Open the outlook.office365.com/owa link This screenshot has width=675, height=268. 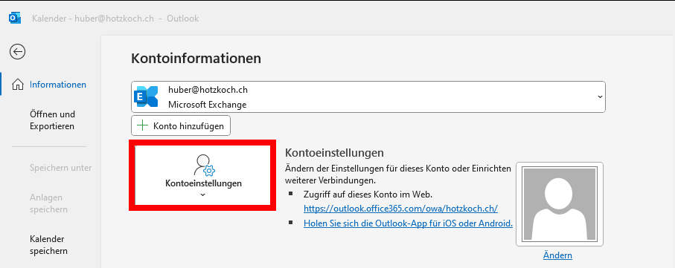pos(401,209)
